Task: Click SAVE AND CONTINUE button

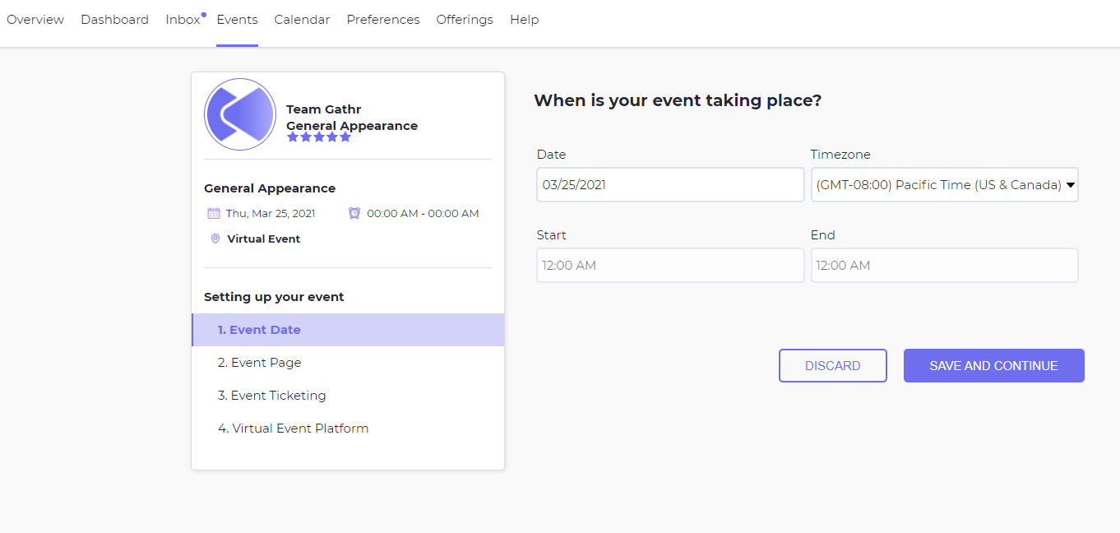Action: pyautogui.click(x=994, y=366)
